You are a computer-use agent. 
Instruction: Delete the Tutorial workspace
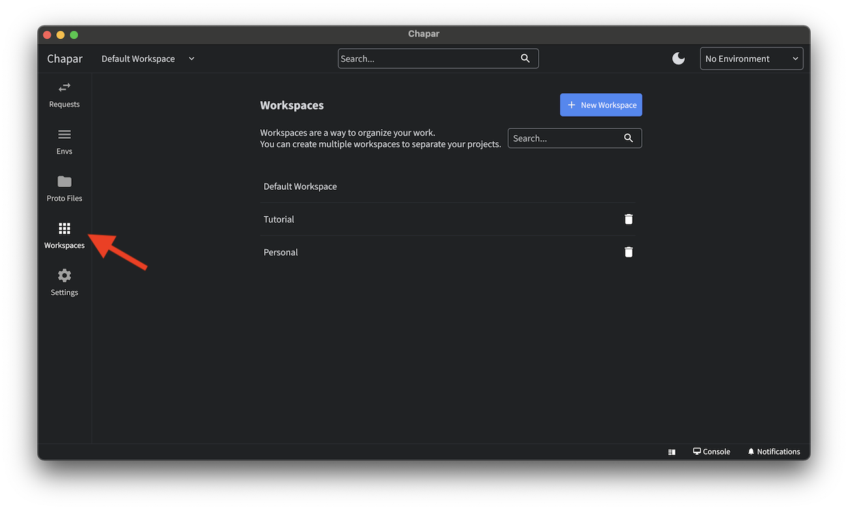point(628,218)
